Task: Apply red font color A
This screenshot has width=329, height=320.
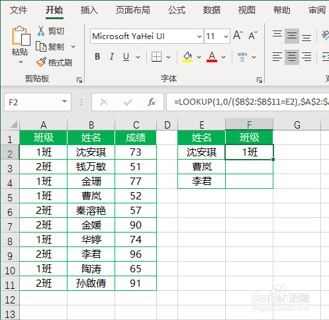Action: (x=212, y=57)
